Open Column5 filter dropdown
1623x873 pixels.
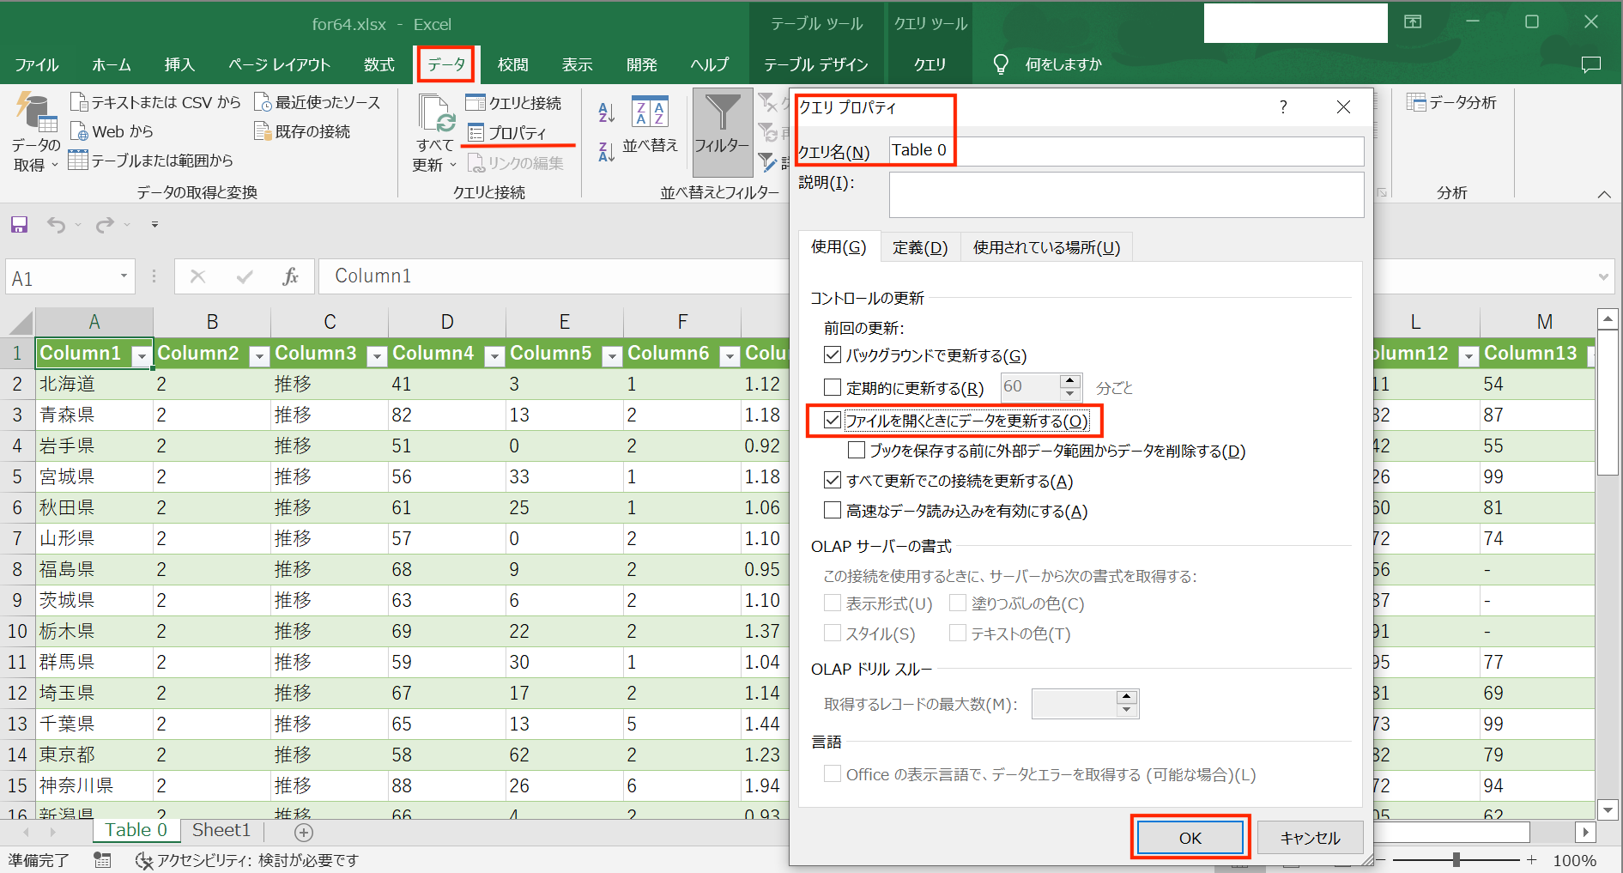612,356
